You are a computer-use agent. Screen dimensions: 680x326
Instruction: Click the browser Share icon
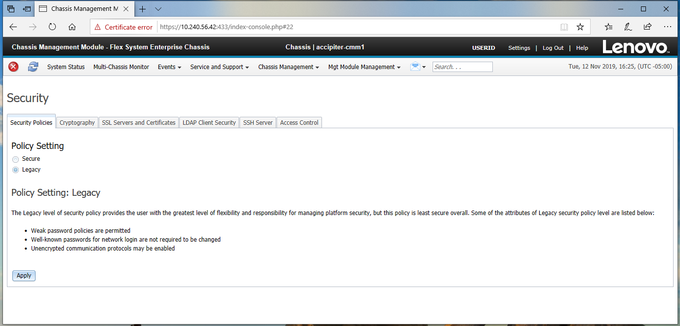tap(647, 27)
